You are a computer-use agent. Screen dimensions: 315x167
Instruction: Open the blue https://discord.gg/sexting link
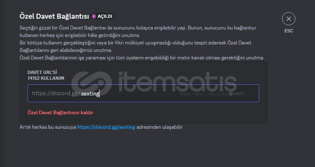pos(106,127)
